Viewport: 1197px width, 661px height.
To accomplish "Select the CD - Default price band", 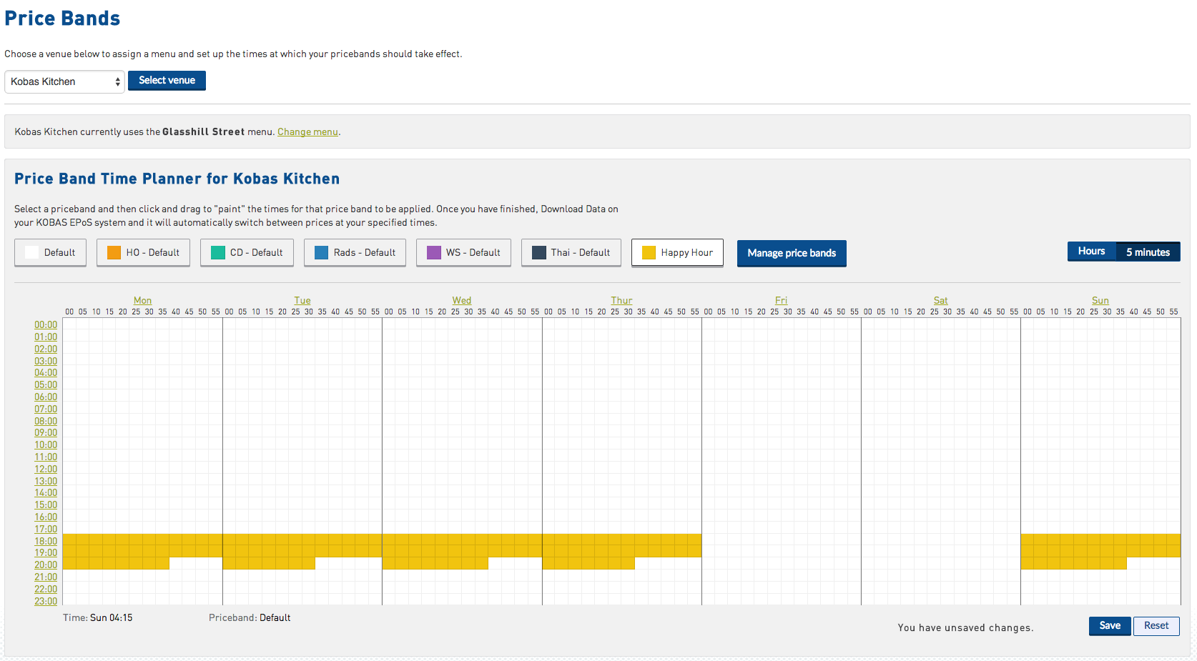I will pos(247,252).
